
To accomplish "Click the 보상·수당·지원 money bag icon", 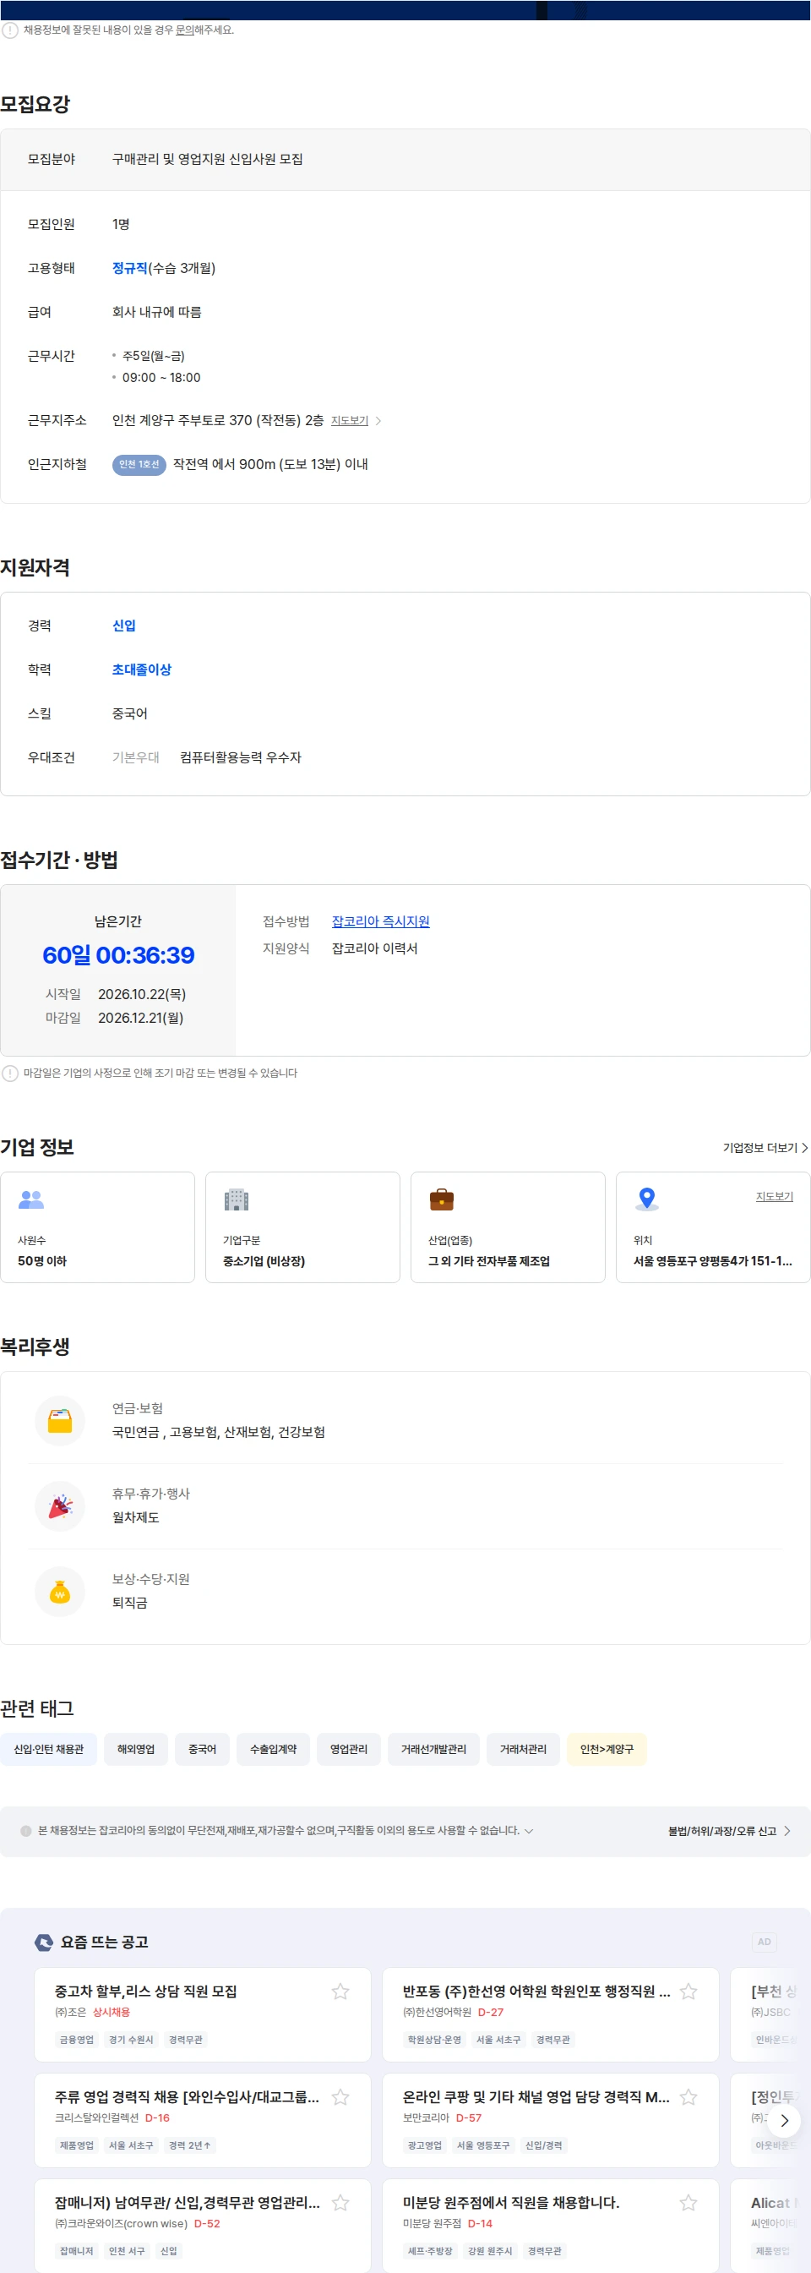I will (60, 1592).
